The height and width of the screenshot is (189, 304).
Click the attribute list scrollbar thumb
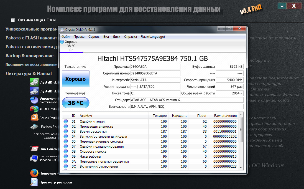coord(241,130)
